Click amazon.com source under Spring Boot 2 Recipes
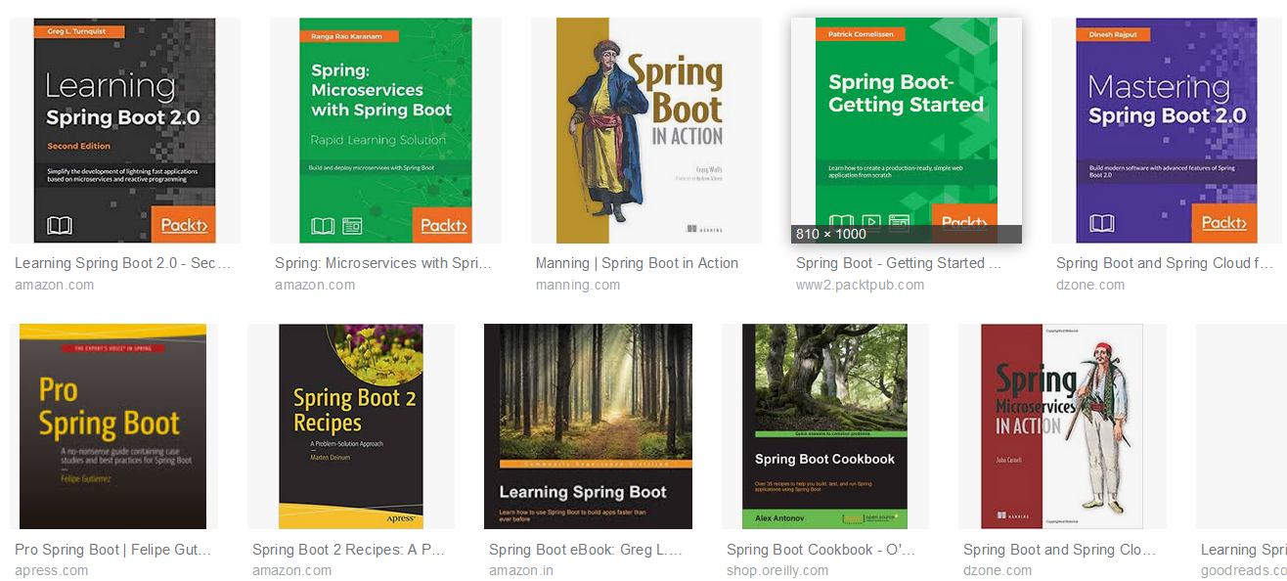This screenshot has width=1287, height=581. pyautogui.click(x=292, y=570)
